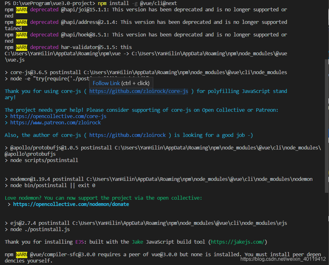Open the jakejs.com link
This screenshot has height=265, width=329.
click(238, 242)
